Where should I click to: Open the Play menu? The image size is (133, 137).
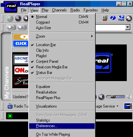pos(45,10)
